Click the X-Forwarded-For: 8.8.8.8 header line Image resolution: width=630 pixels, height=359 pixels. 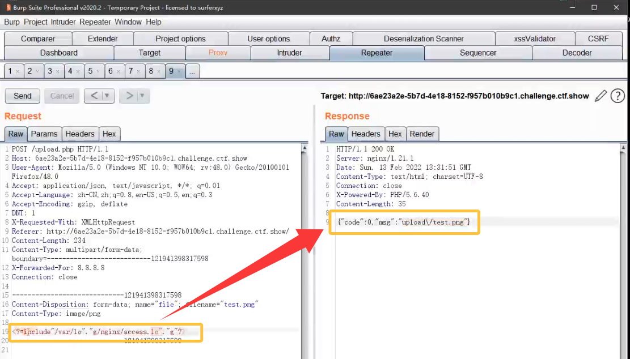[58, 268]
